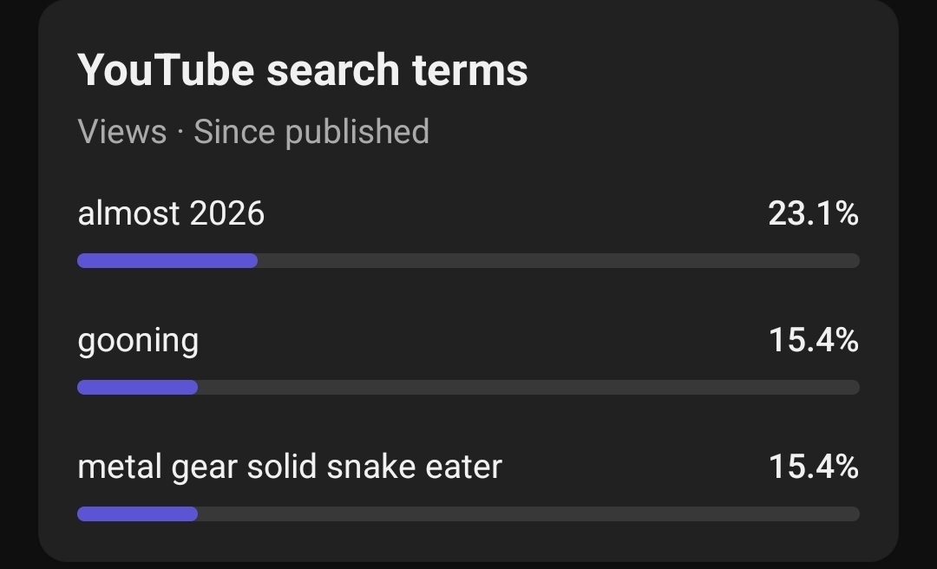Image resolution: width=937 pixels, height=569 pixels.
Task: Click the unfilled track of gooning bar
Action: 529,388
